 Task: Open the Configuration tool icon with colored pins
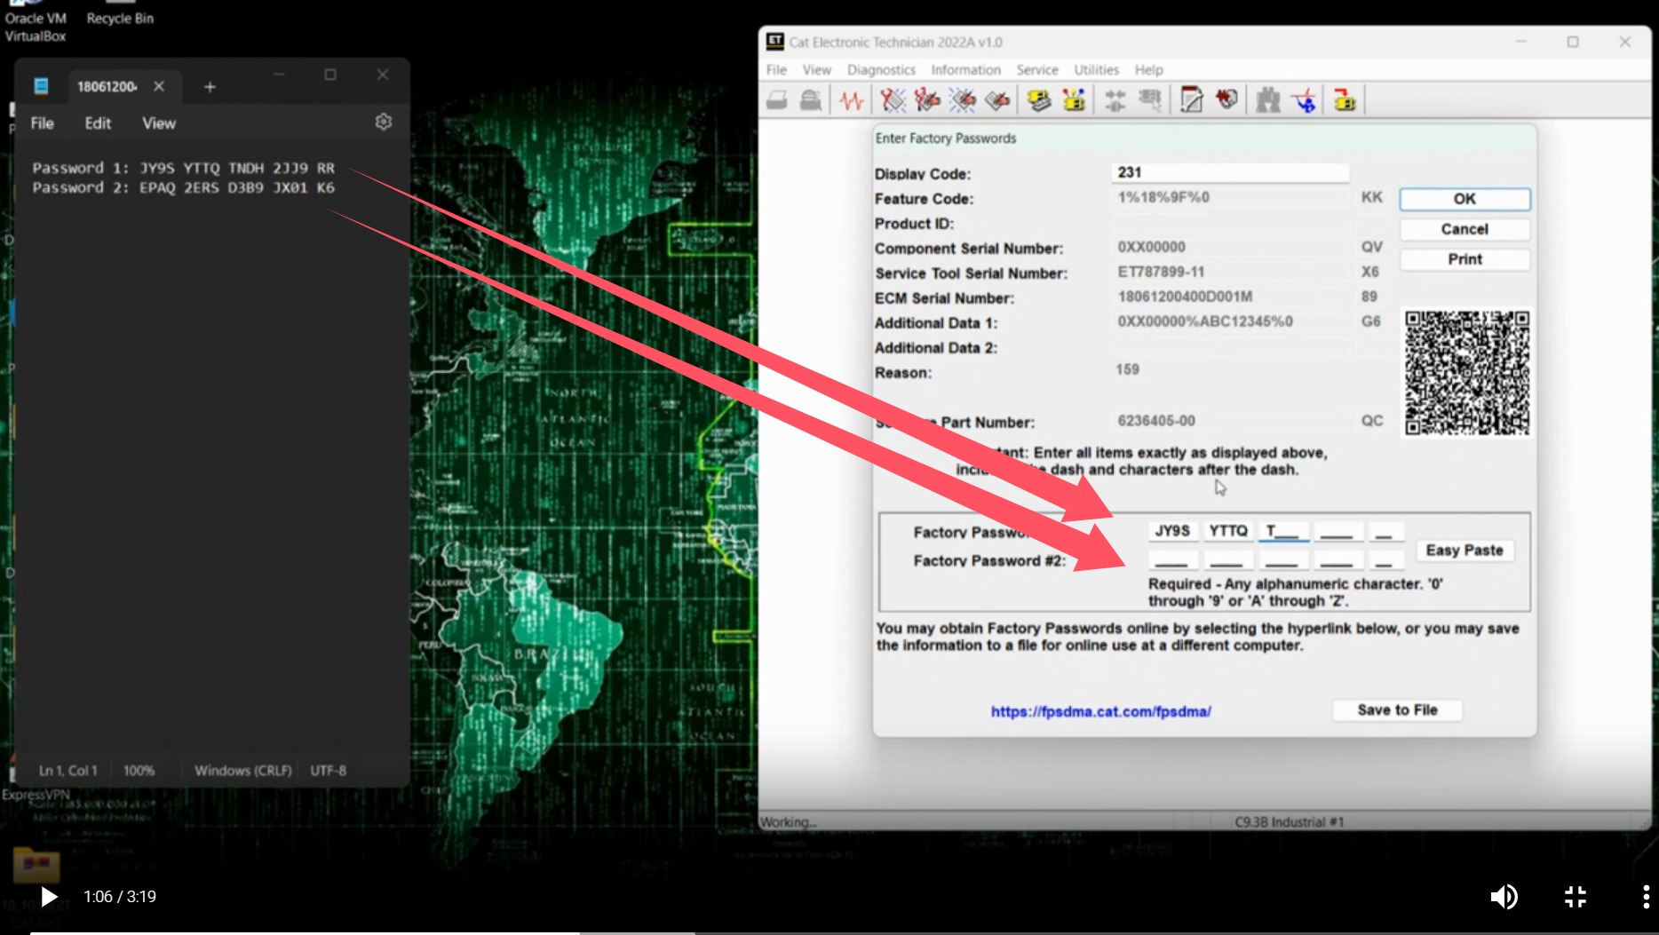[1075, 100]
